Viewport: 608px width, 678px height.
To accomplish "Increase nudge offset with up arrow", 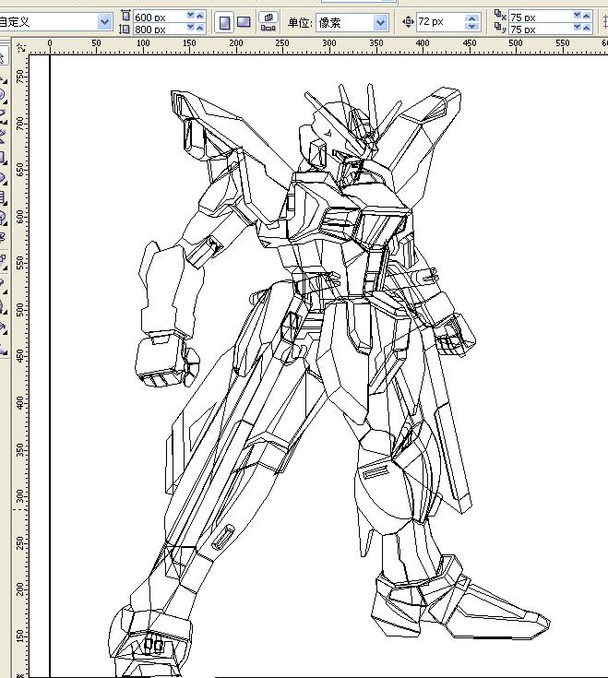I will tap(471, 18).
